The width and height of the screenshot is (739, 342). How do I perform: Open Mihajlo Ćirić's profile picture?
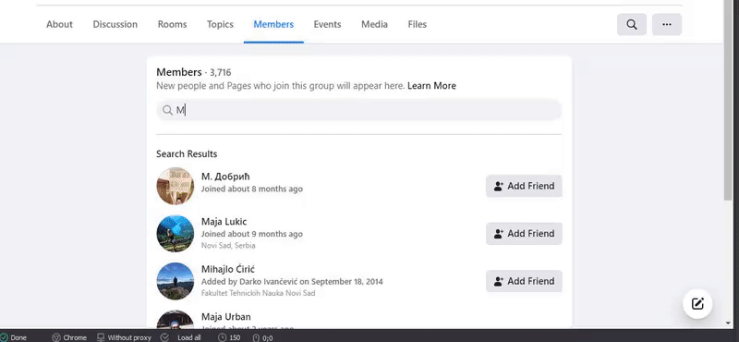click(x=176, y=281)
